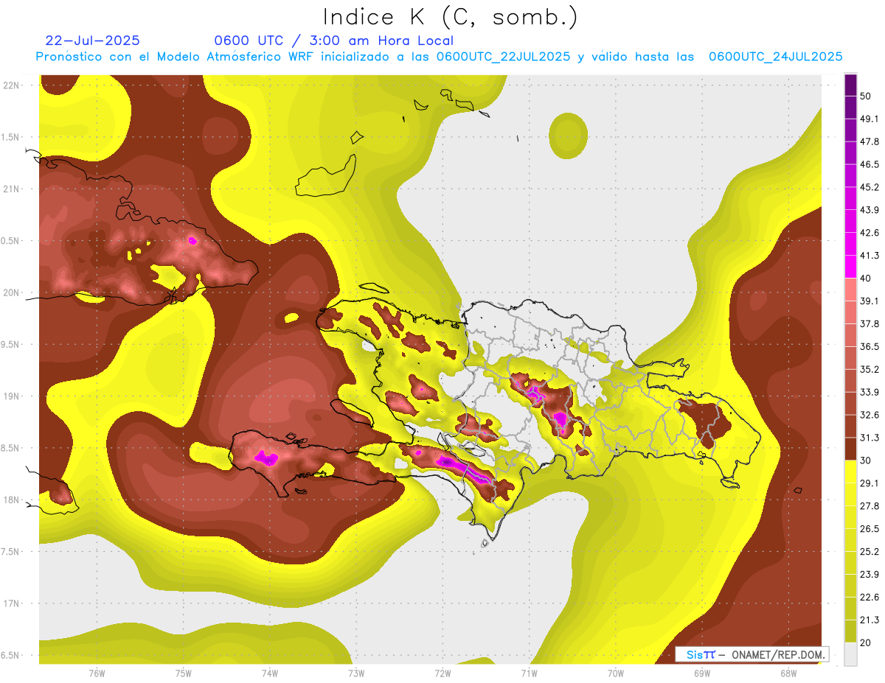The width and height of the screenshot is (885, 683).
Task: Click the time text '0600 UTC / 3:00 am Hora Local'
Action: click(333, 41)
